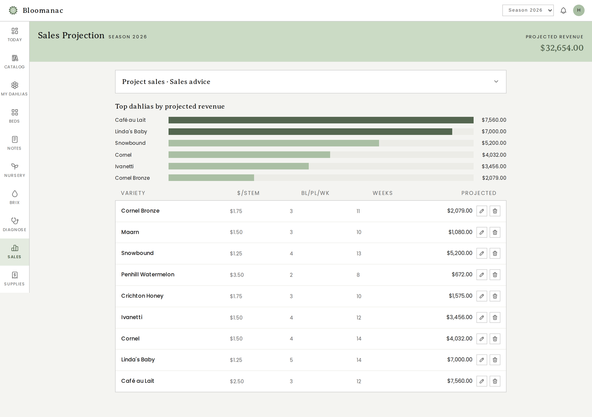Screen dimensions: 592x417
Task: Click the Linda's Baby revenue bar
Action: [x=310, y=132]
